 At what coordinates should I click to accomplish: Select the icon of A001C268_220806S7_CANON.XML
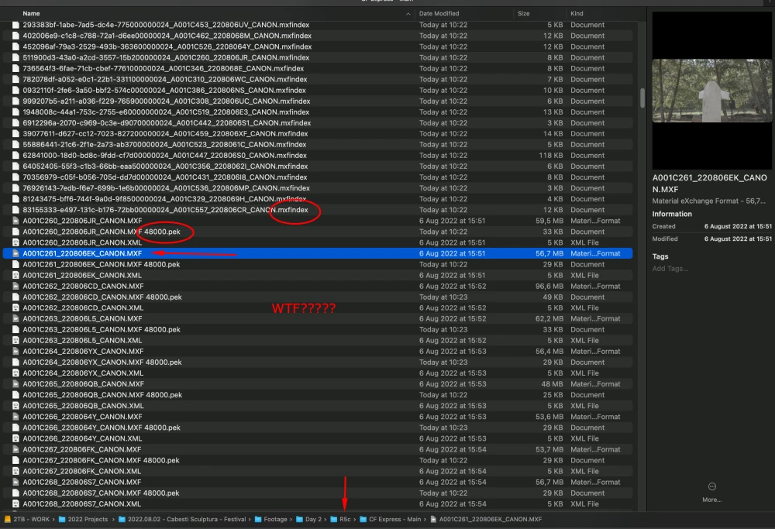[15, 503]
